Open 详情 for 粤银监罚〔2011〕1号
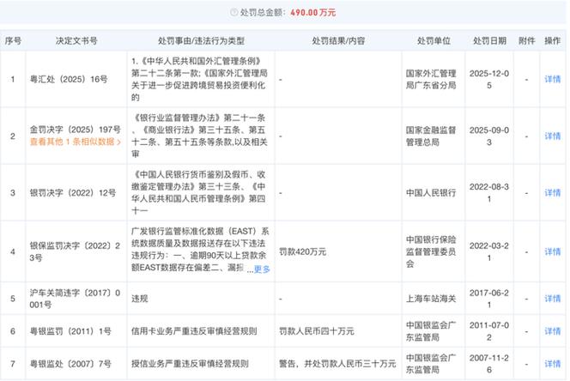The image size is (570, 381). pos(552,331)
